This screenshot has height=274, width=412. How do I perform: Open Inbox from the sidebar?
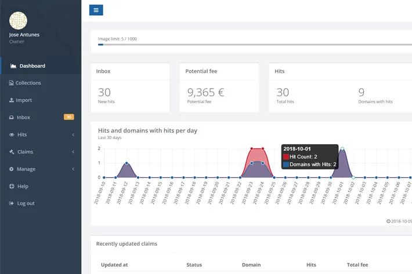41,117
